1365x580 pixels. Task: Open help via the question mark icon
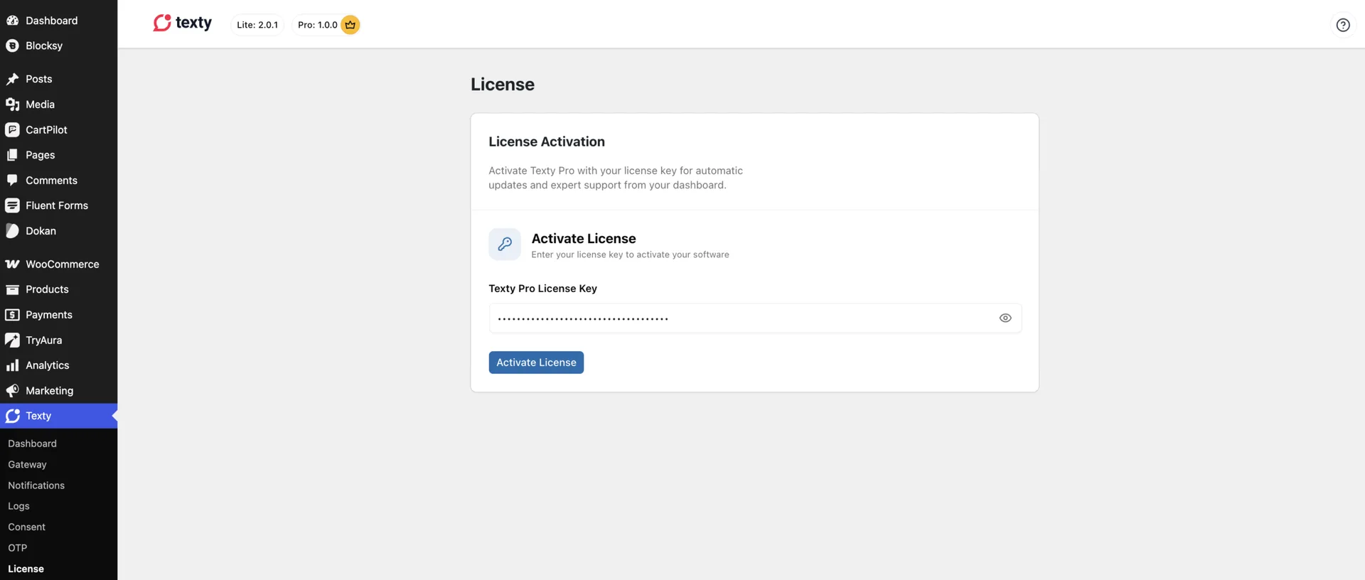tap(1342, 25)
